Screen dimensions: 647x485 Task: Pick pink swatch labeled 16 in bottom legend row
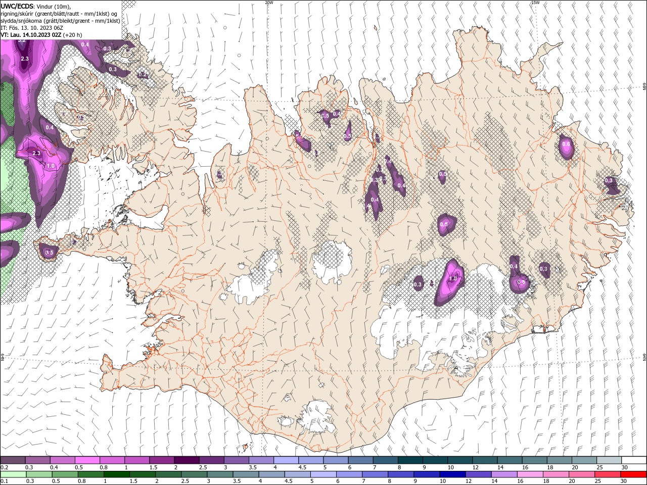point(530,474)
